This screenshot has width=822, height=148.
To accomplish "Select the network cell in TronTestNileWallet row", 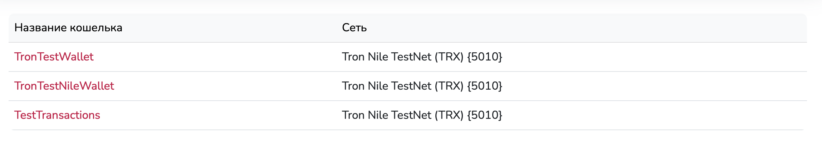I will tap(422, 86).
